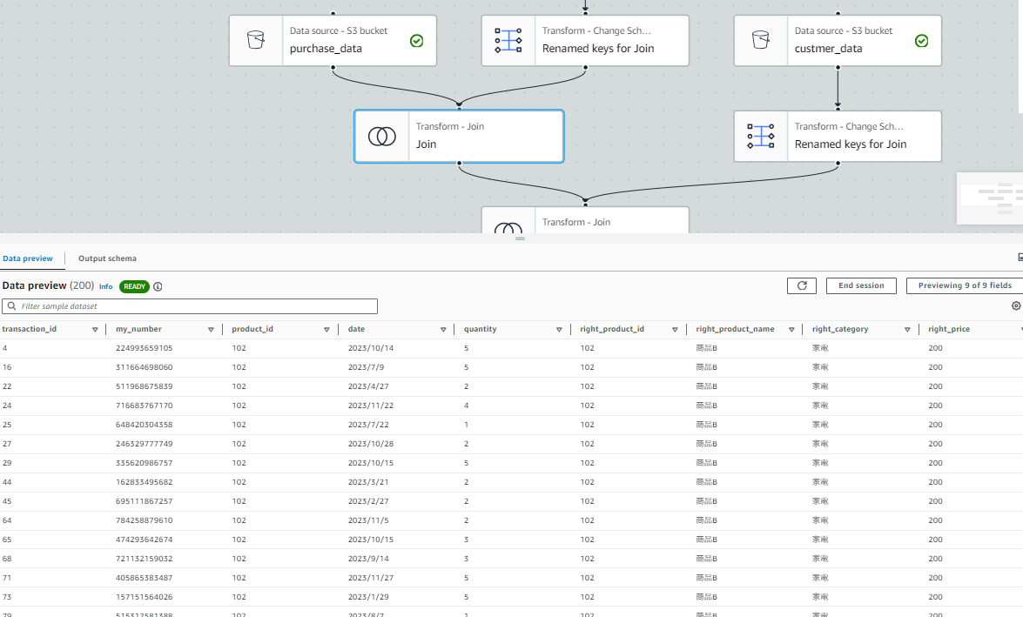The width and height of the screenshot is (1023, 617).
Task: Click my_number cell 405865383487
Action: point(145,578)
